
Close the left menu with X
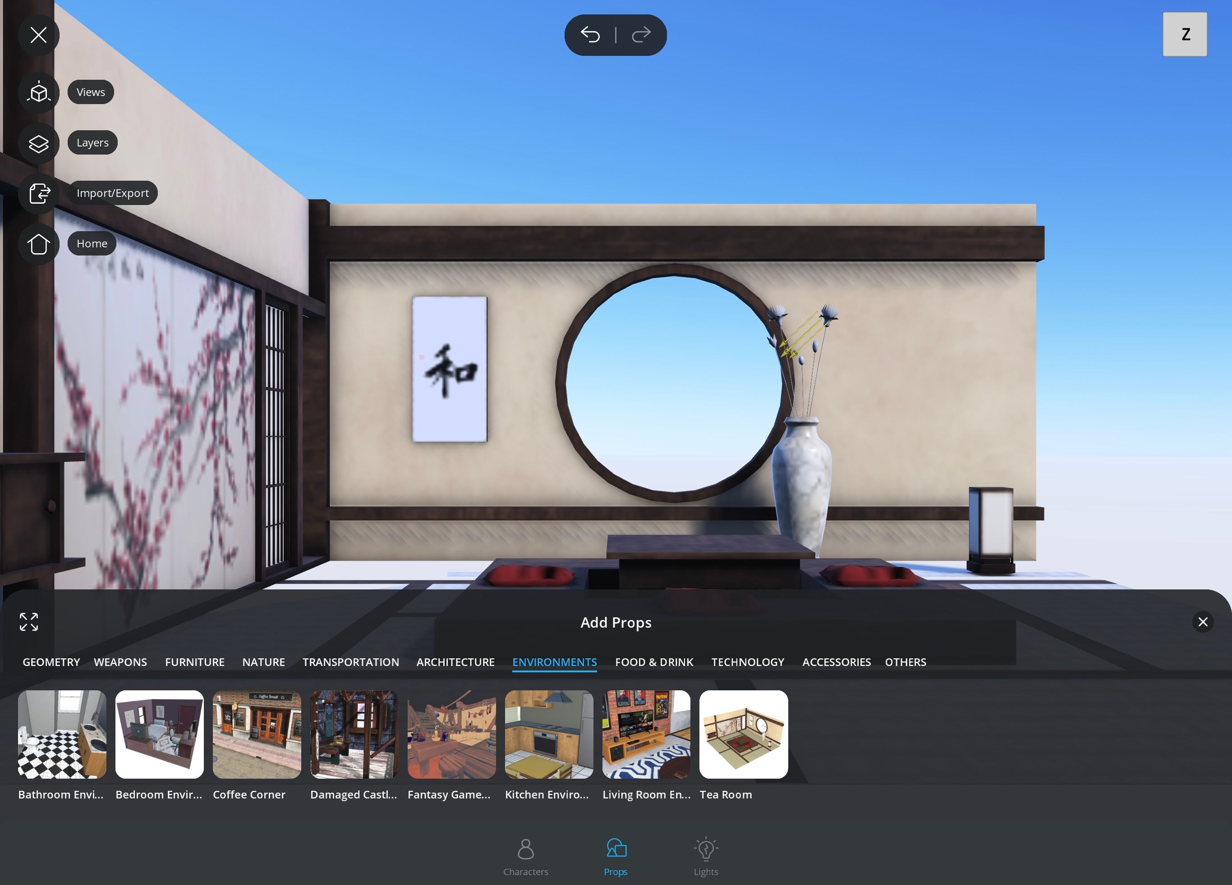[39, 35]
